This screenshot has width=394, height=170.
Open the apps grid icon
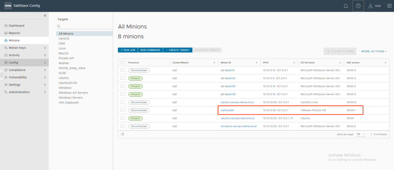tap(389, 6)
